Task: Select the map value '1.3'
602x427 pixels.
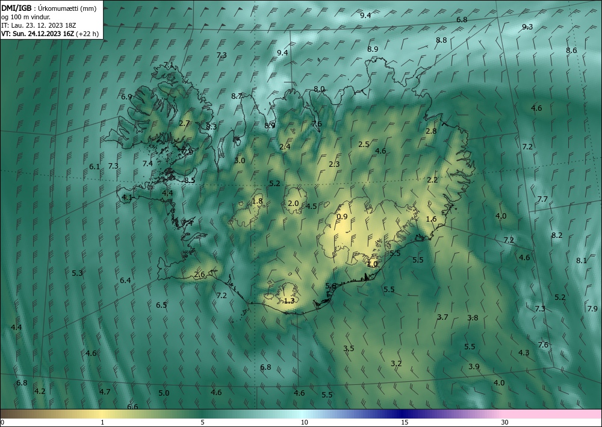Action: click(x=289, y=301)
